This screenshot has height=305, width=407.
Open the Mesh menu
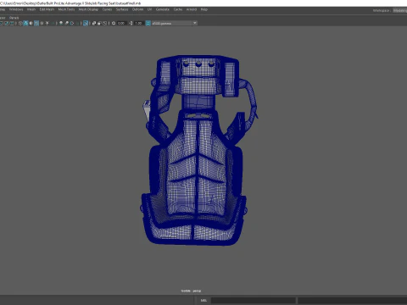31,9
